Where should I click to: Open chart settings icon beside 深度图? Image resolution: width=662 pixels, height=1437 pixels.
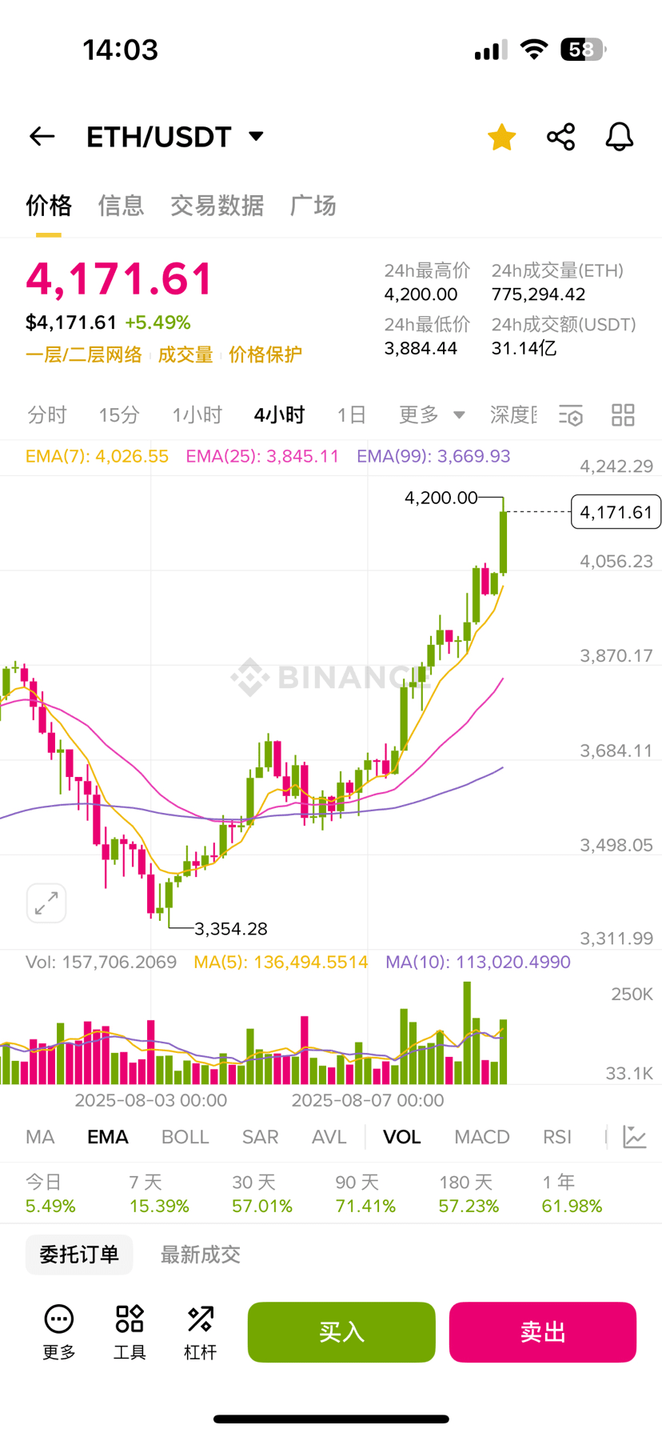tap(571, 415)
